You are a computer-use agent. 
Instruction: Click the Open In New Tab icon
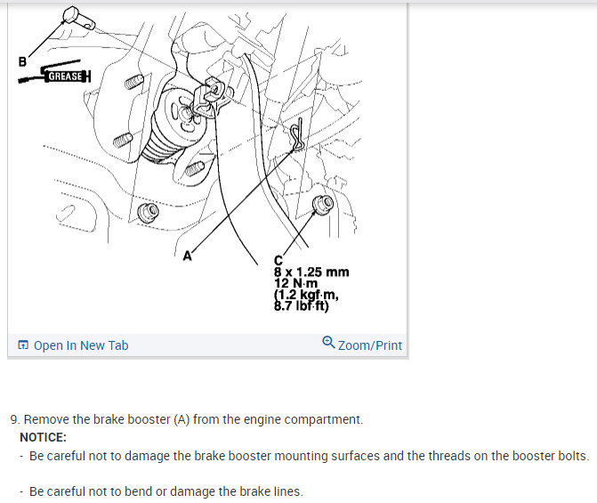[23, 345]
